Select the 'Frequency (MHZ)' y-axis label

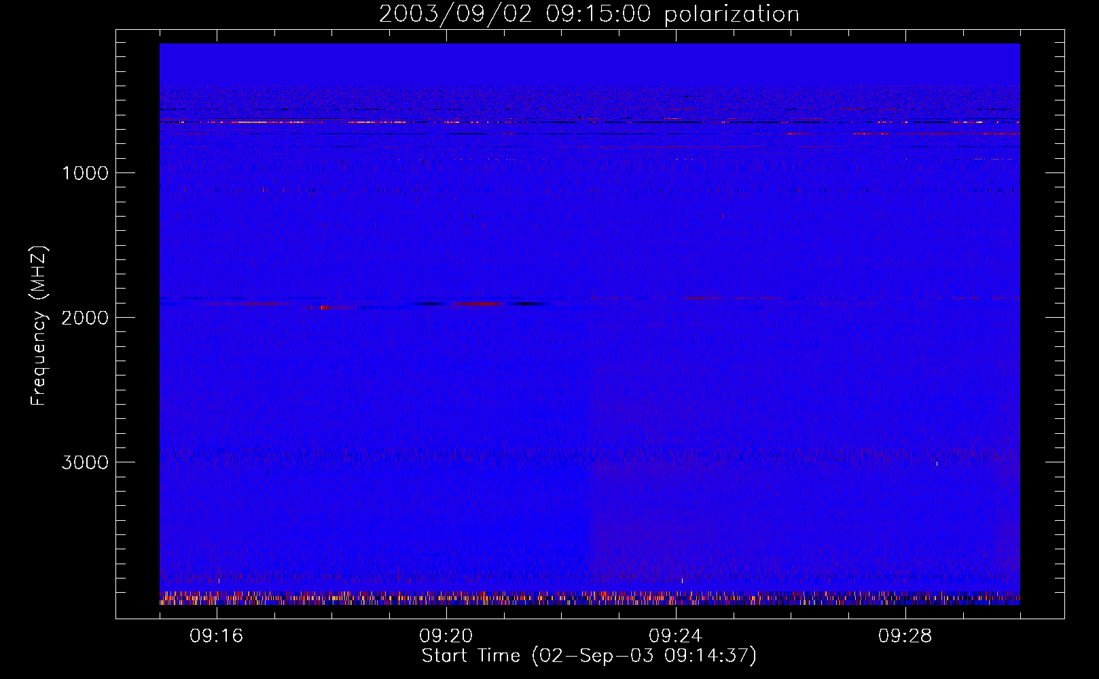click(39, 327)
